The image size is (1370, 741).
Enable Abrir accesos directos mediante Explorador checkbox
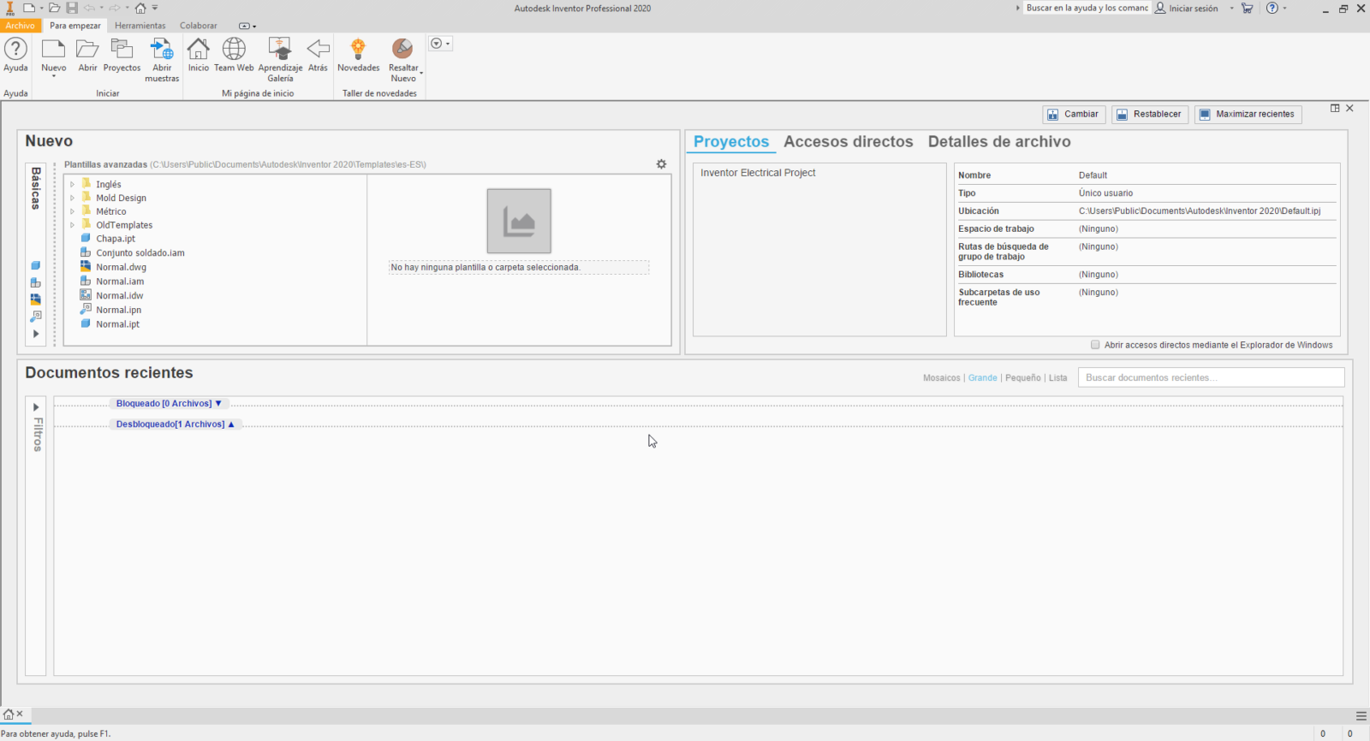click(1095, 345)
